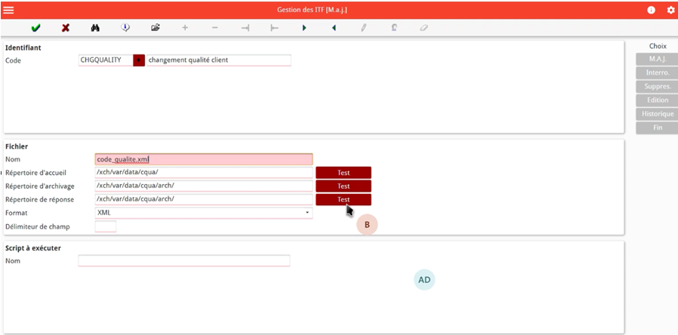Choose Suppres. in the Choix panel
678x335 pixels.
click(657, 87)
